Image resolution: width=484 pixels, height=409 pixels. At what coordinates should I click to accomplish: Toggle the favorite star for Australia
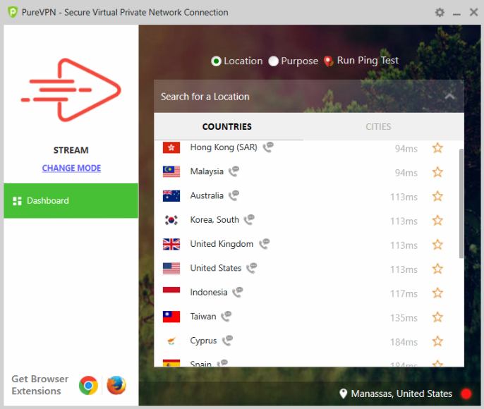(437, 196)
